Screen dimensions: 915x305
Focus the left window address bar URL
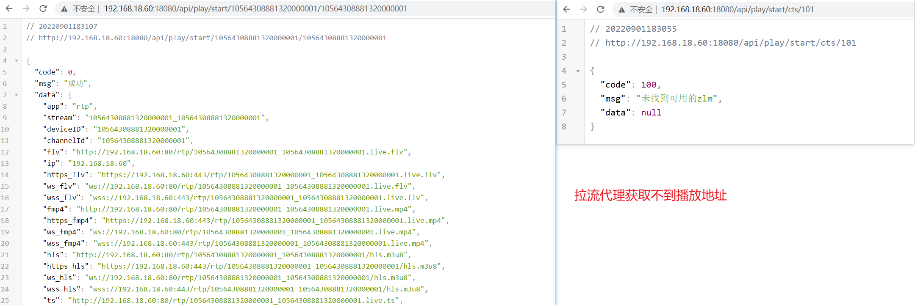pos(255,9)
